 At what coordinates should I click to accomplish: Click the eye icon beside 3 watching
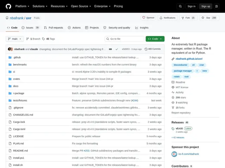coord(173,103)
